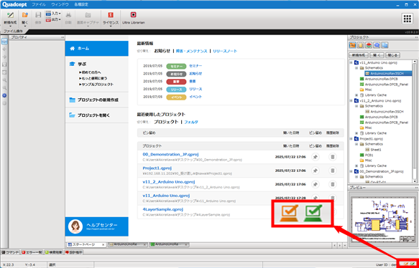419x268 pixels.
Task: Click the 選択 status bar field
Action: pos(71,265)
